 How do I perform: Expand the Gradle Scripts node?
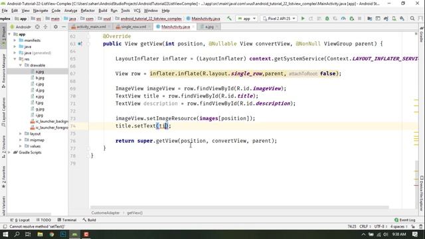[x=10, y=153]
